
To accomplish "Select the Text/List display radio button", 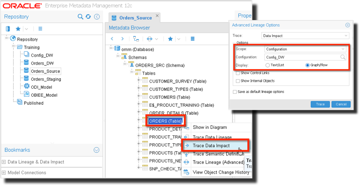I will click(267, 65).
